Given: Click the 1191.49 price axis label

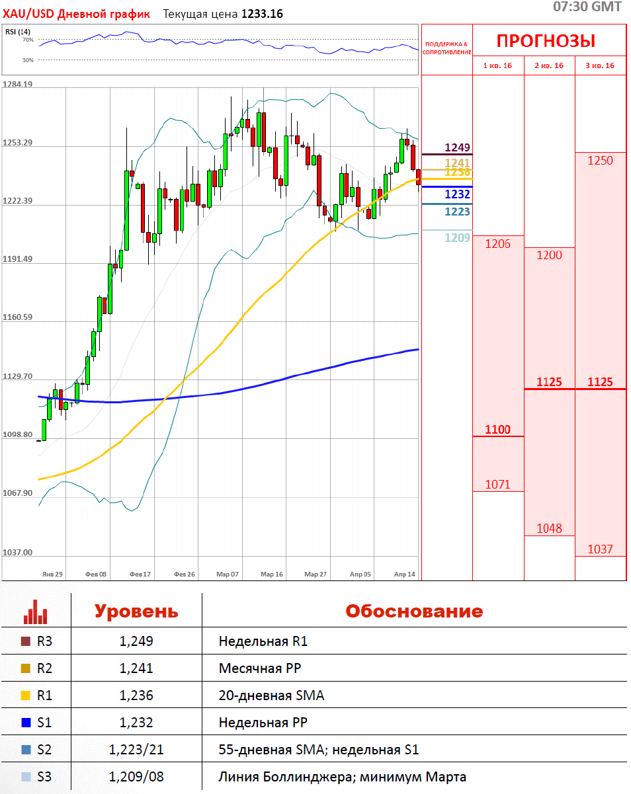Looking at the screenshot, I should (x=17, y=259).
